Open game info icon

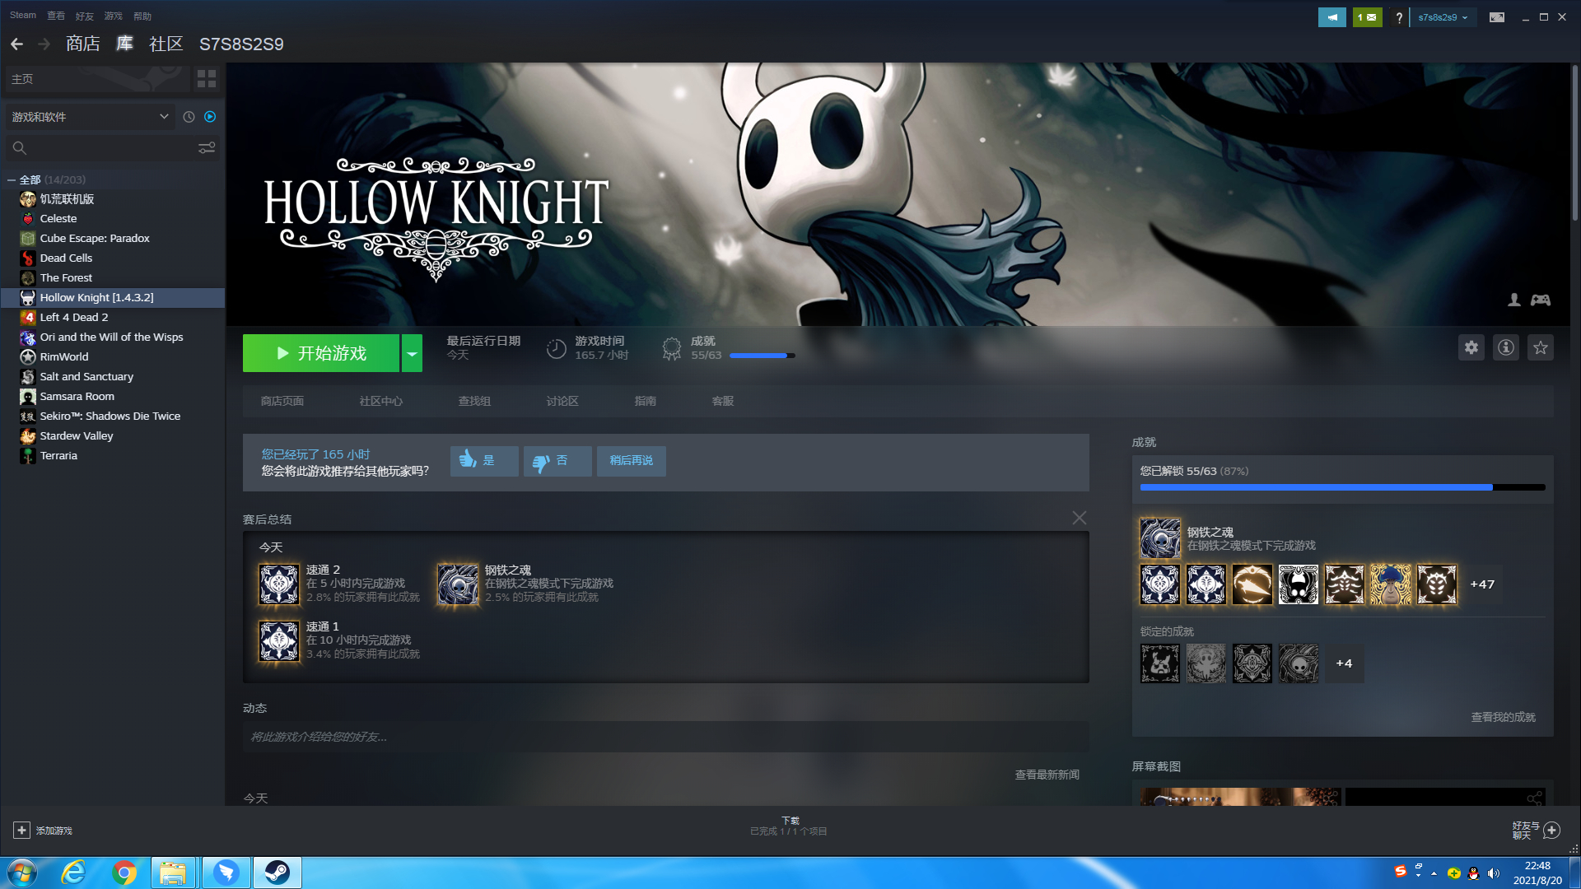point(1506,347)
